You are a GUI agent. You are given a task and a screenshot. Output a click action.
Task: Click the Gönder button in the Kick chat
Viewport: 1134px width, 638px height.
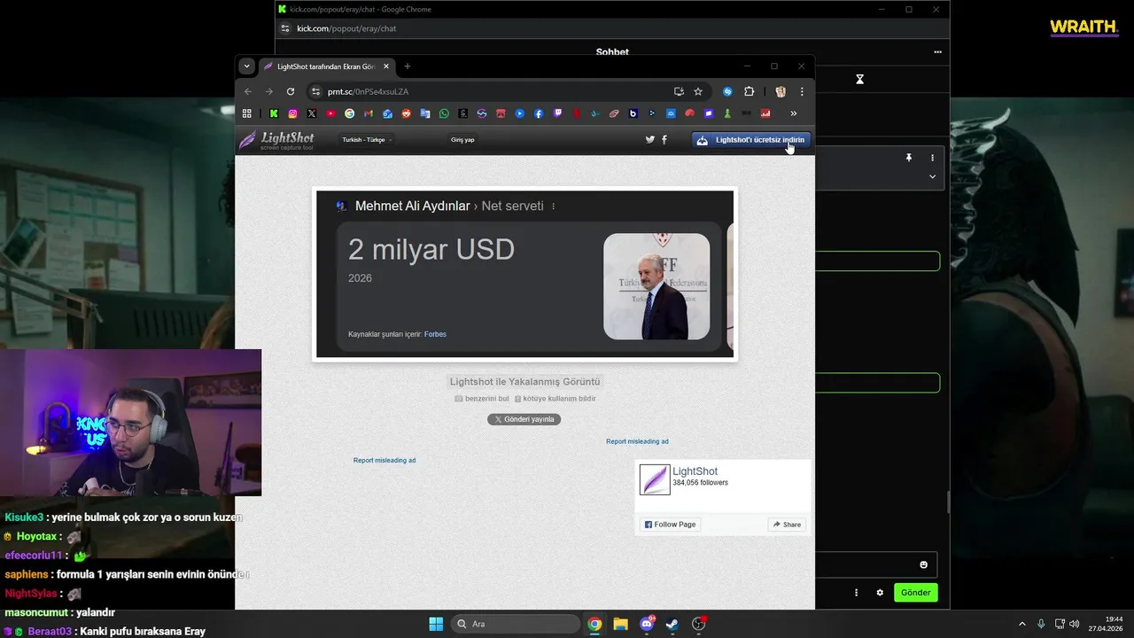915,593
